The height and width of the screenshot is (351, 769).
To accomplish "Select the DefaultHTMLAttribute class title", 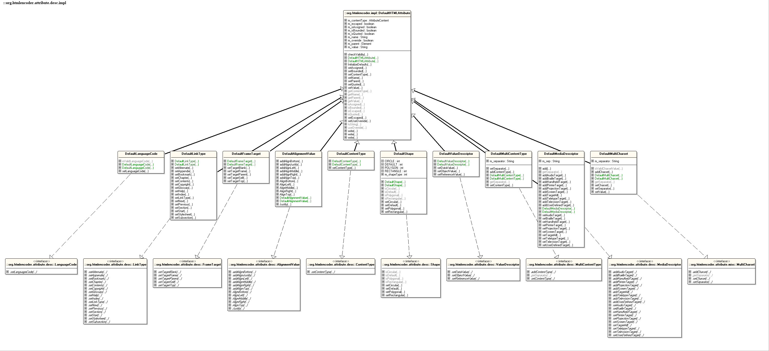I will coord(377,13).
